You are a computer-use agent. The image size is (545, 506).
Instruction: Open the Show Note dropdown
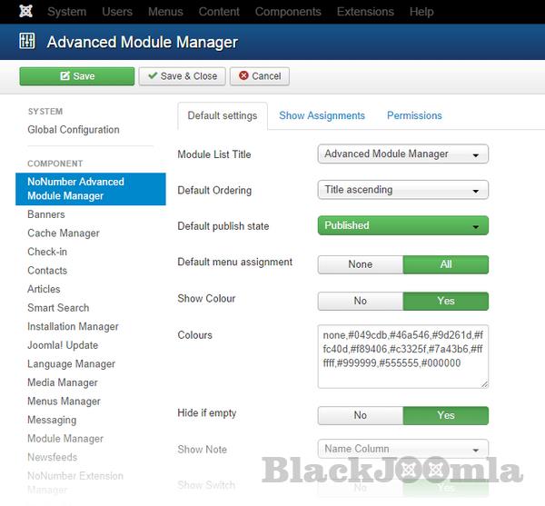click(402, 449)
